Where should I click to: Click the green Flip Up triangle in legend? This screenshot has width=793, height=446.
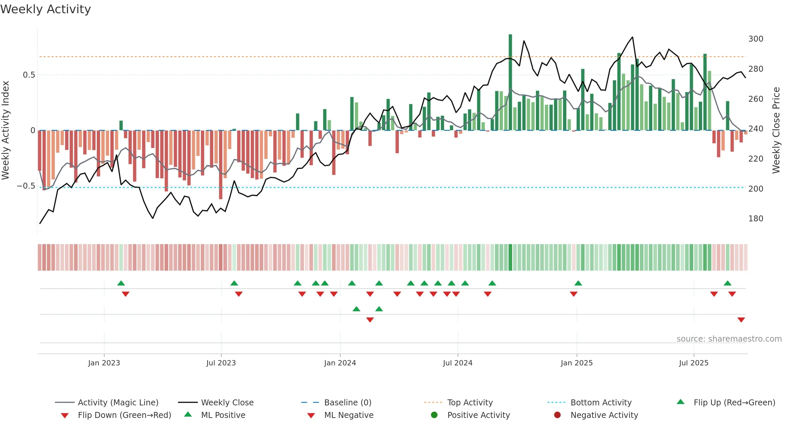coord(681,402)
